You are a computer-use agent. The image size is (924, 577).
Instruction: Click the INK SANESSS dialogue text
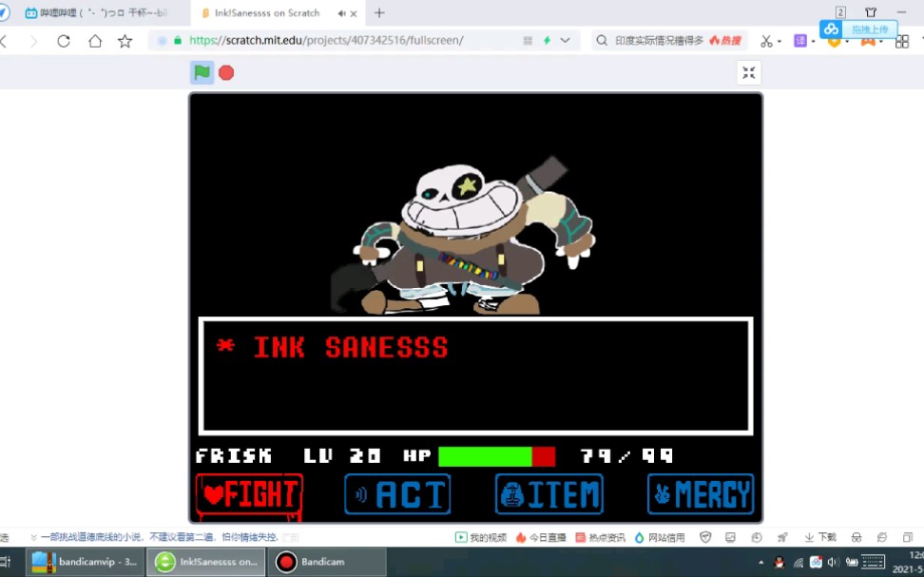pos(351,348)
